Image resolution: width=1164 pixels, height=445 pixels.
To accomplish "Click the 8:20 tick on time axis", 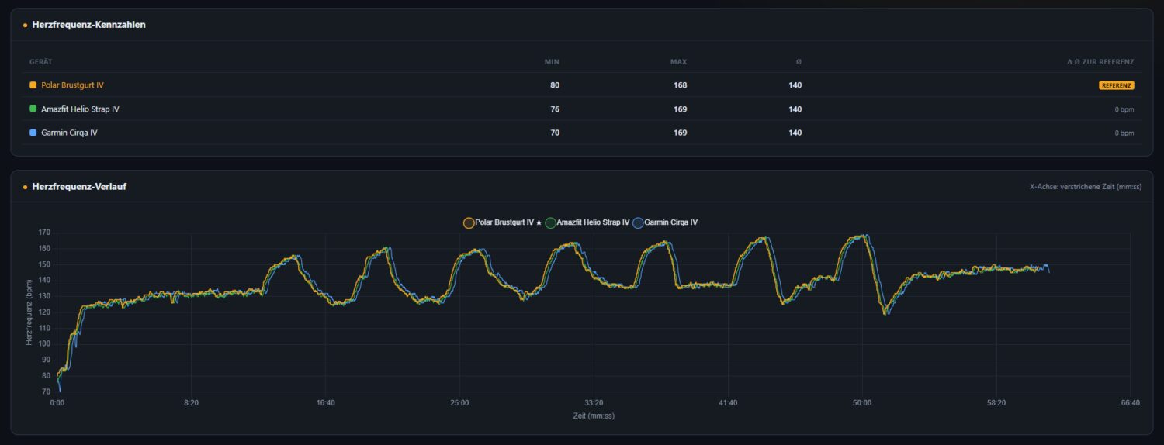I will [x=191, y=403].
